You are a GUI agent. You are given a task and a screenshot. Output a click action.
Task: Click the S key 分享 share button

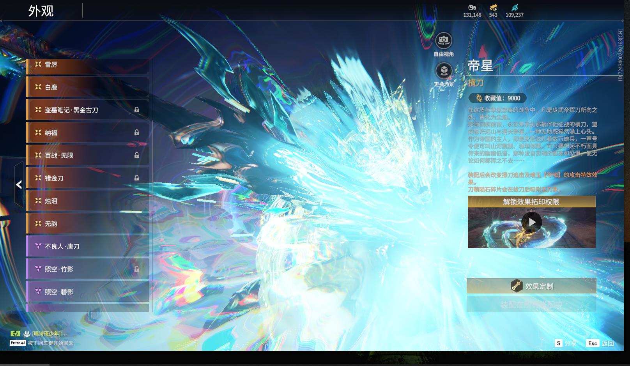coord(566,343)
